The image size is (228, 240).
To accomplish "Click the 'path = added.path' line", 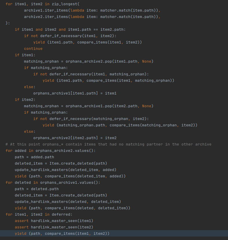I will pyautogui.click(x=34, y=157).
